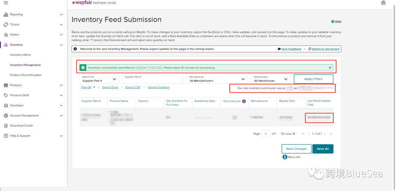Click the Inventory boxes icon

[6, 45]
